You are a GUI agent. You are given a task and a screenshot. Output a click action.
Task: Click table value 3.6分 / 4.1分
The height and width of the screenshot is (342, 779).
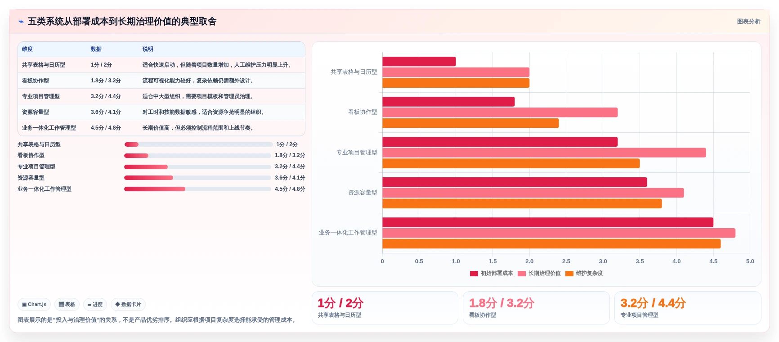pos(106,112)
